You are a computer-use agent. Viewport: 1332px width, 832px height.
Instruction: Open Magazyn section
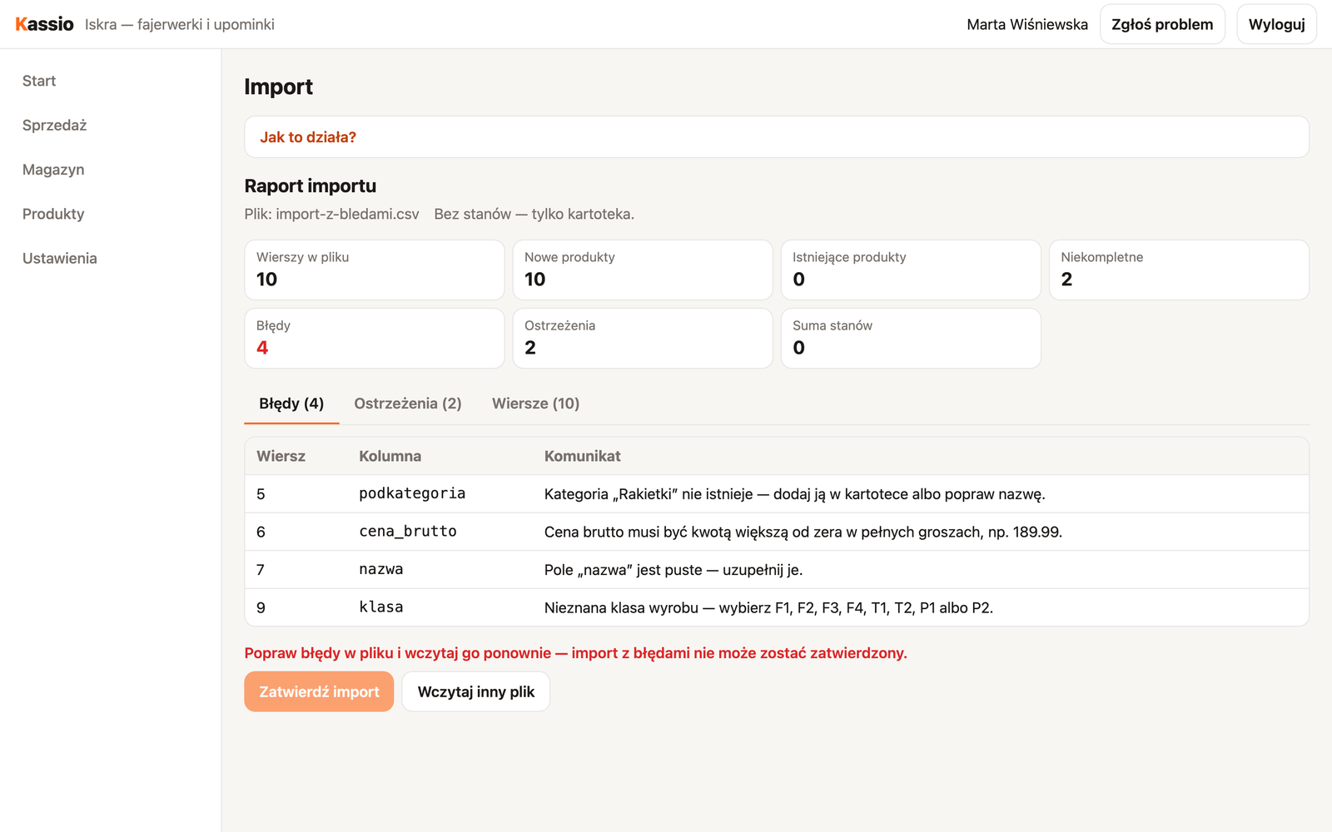pos(53,170)
